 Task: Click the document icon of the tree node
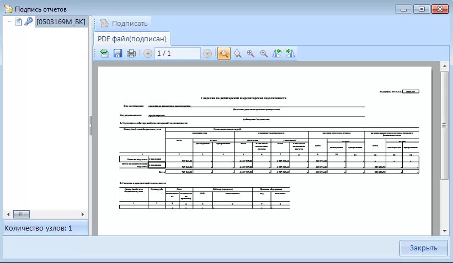click(x=18, y=21)
